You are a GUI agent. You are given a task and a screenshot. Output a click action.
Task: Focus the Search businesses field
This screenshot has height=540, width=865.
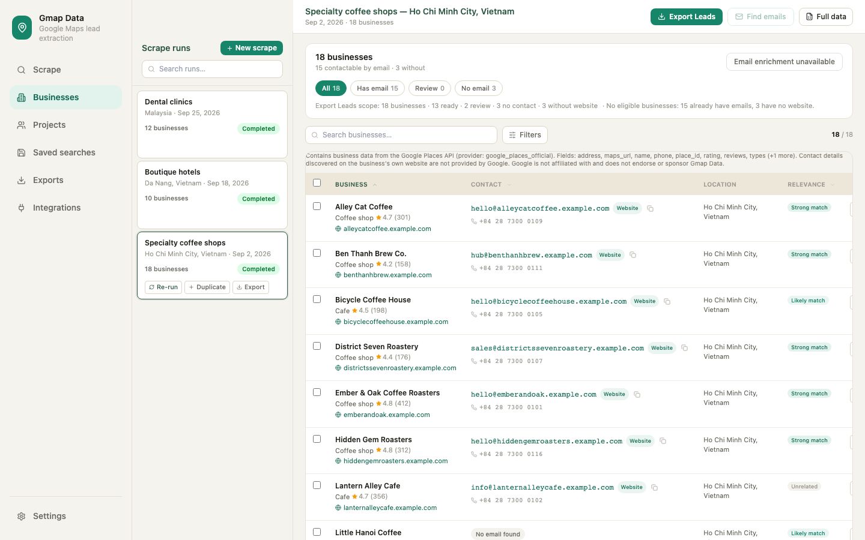[x=401, y=135]
